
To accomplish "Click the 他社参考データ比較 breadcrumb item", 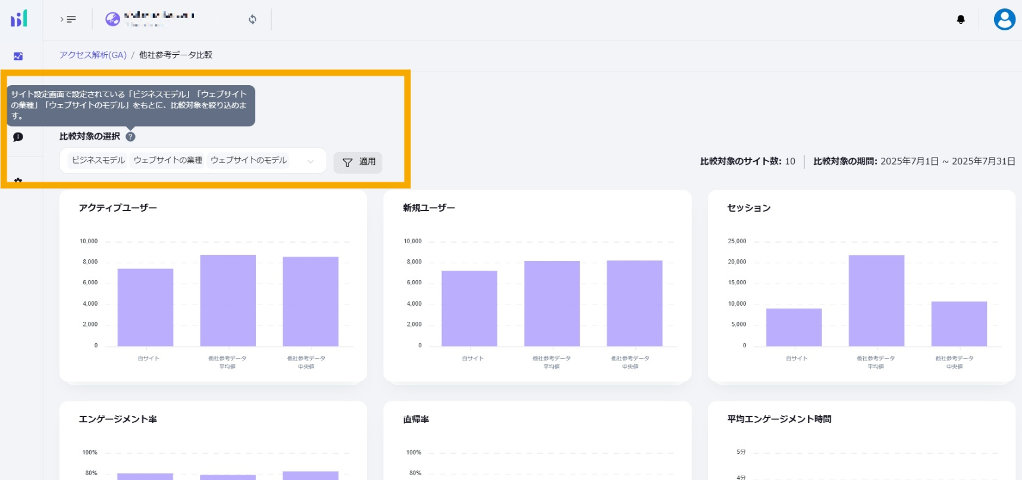I will [175, 55].
